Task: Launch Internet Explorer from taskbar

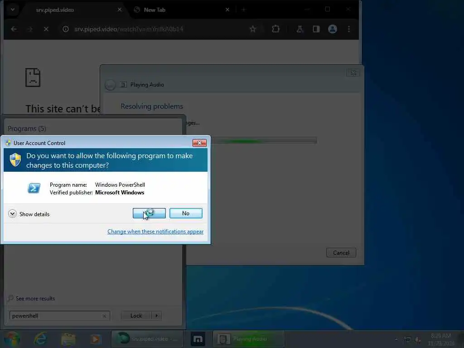Action: click(40, 339)
